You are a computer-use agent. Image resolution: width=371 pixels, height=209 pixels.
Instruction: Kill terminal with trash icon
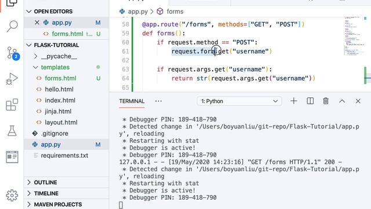pyautogui.click(x=326, y=101)
